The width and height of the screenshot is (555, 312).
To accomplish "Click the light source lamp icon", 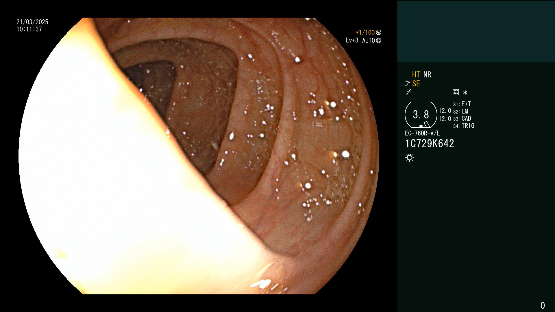I will click(410, 157).
